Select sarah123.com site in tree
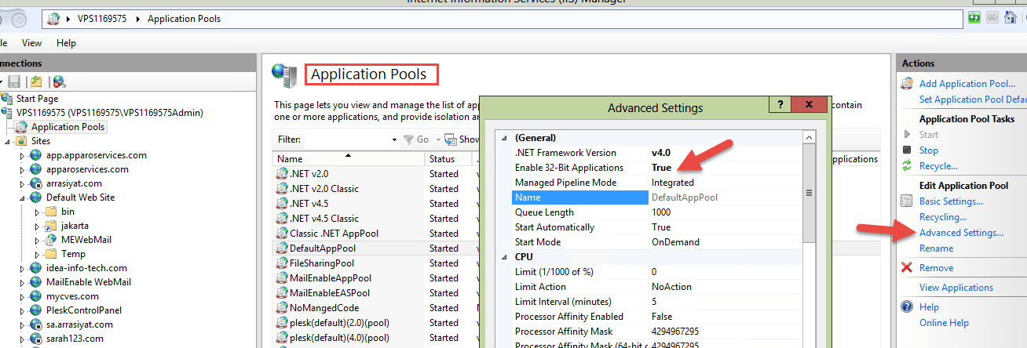Image resolution: width=1027 pixels, height=348 pixels. (75, 339)
